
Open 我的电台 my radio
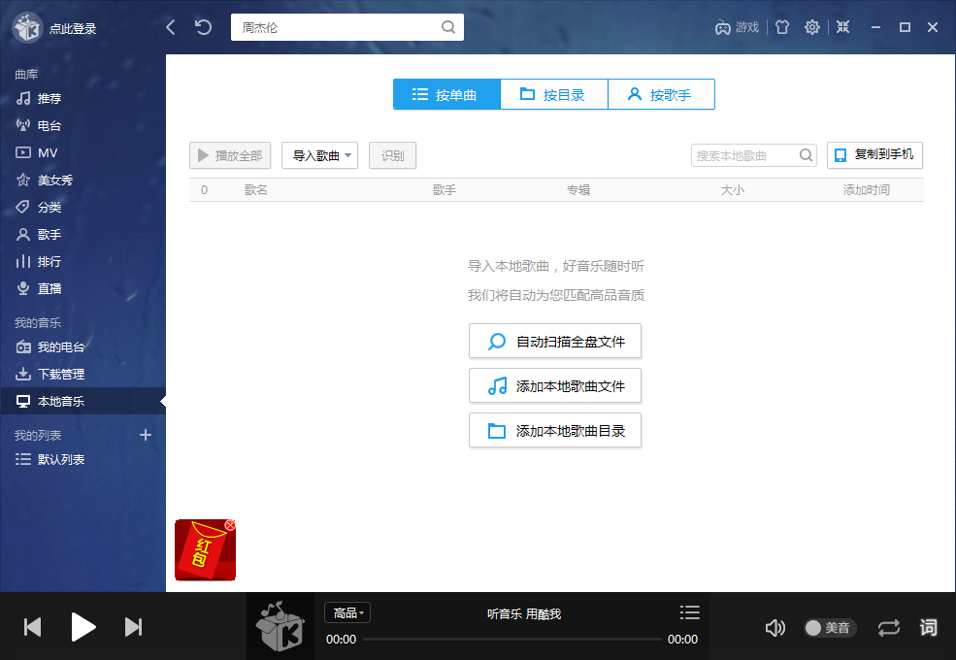pyautogui.click(x=50, y=347)
